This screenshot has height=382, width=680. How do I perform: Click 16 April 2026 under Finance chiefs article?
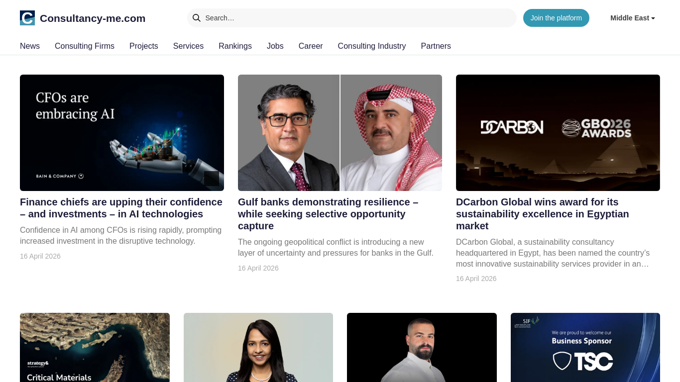pyautogui.click(x=40, y=256)
